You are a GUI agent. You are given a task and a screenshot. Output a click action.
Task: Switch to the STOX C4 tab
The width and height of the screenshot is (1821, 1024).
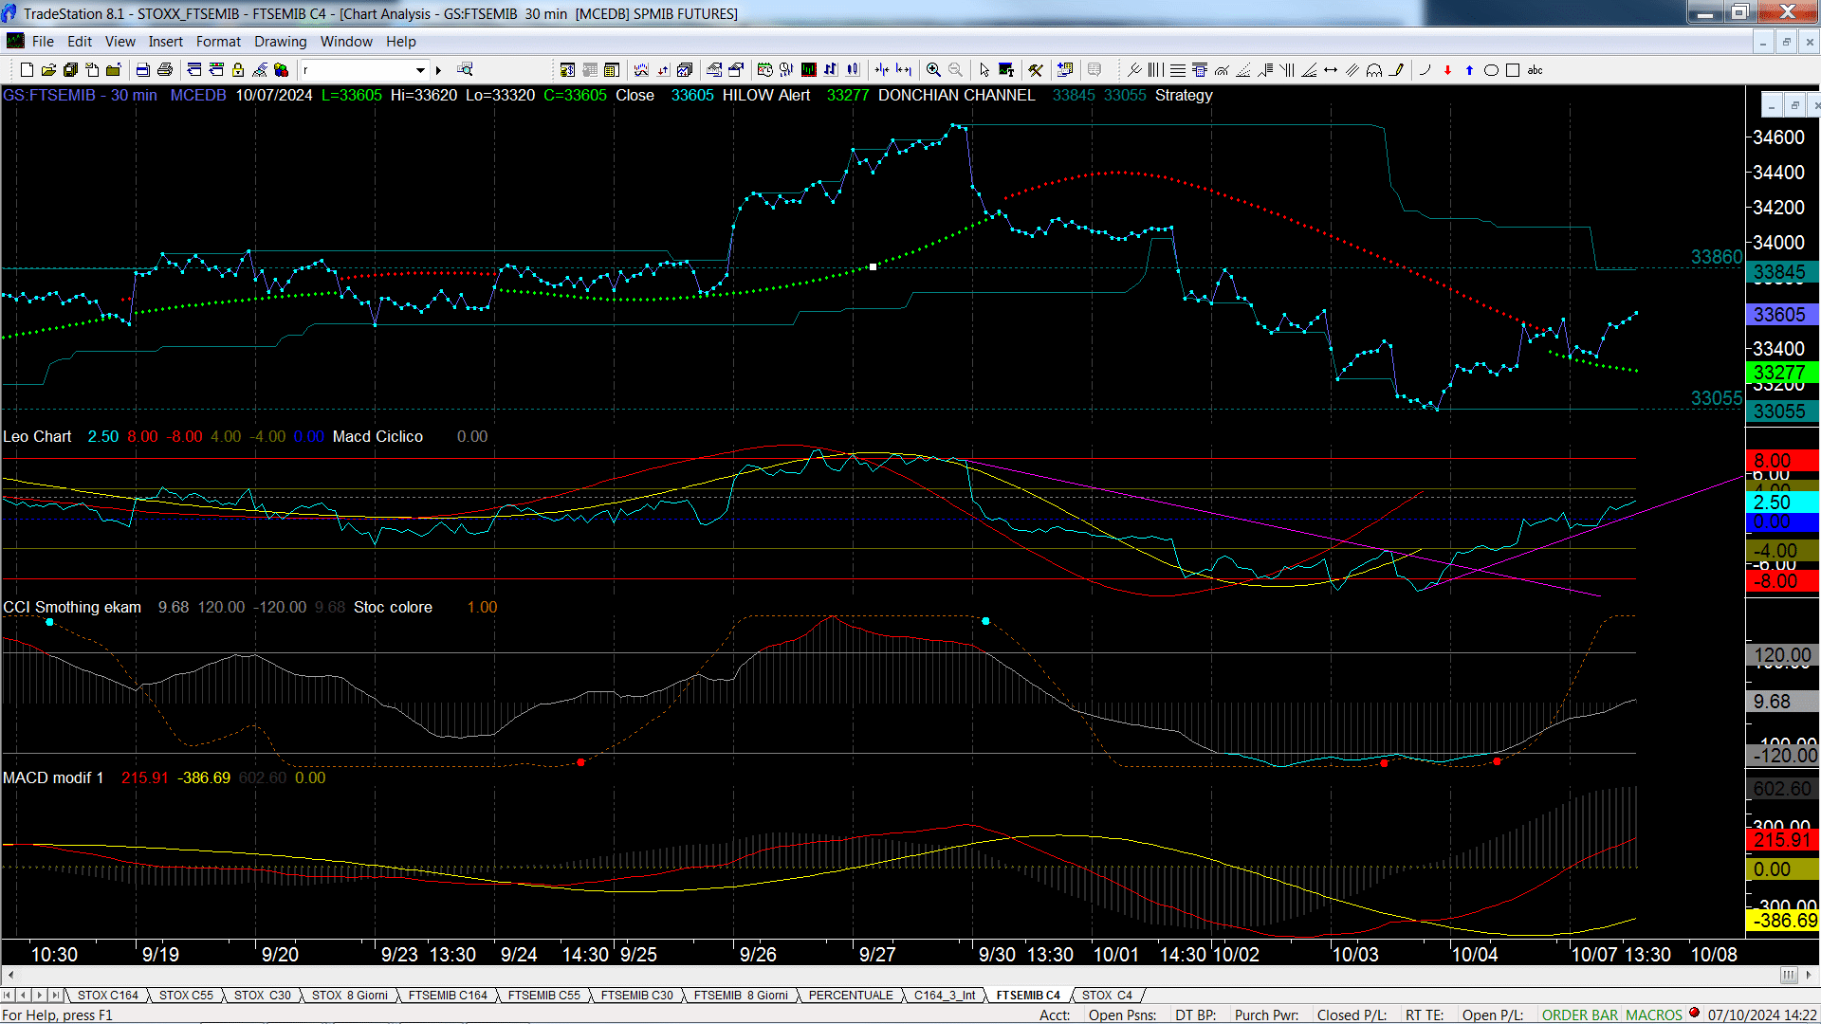pos(1107,996)
